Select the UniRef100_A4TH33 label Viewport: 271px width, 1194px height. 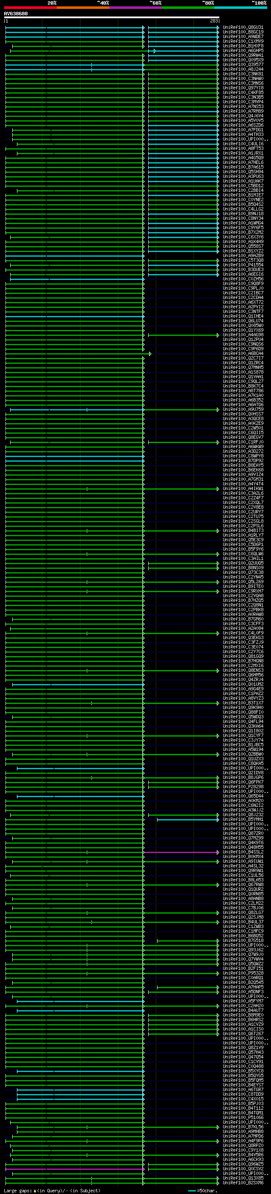tap(243, 134)
